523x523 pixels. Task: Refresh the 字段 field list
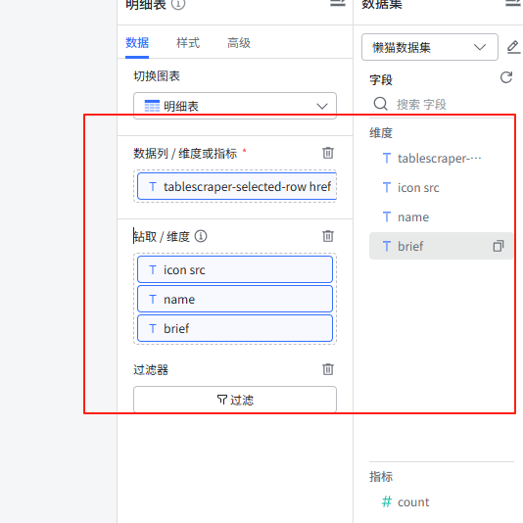point(506,77)
